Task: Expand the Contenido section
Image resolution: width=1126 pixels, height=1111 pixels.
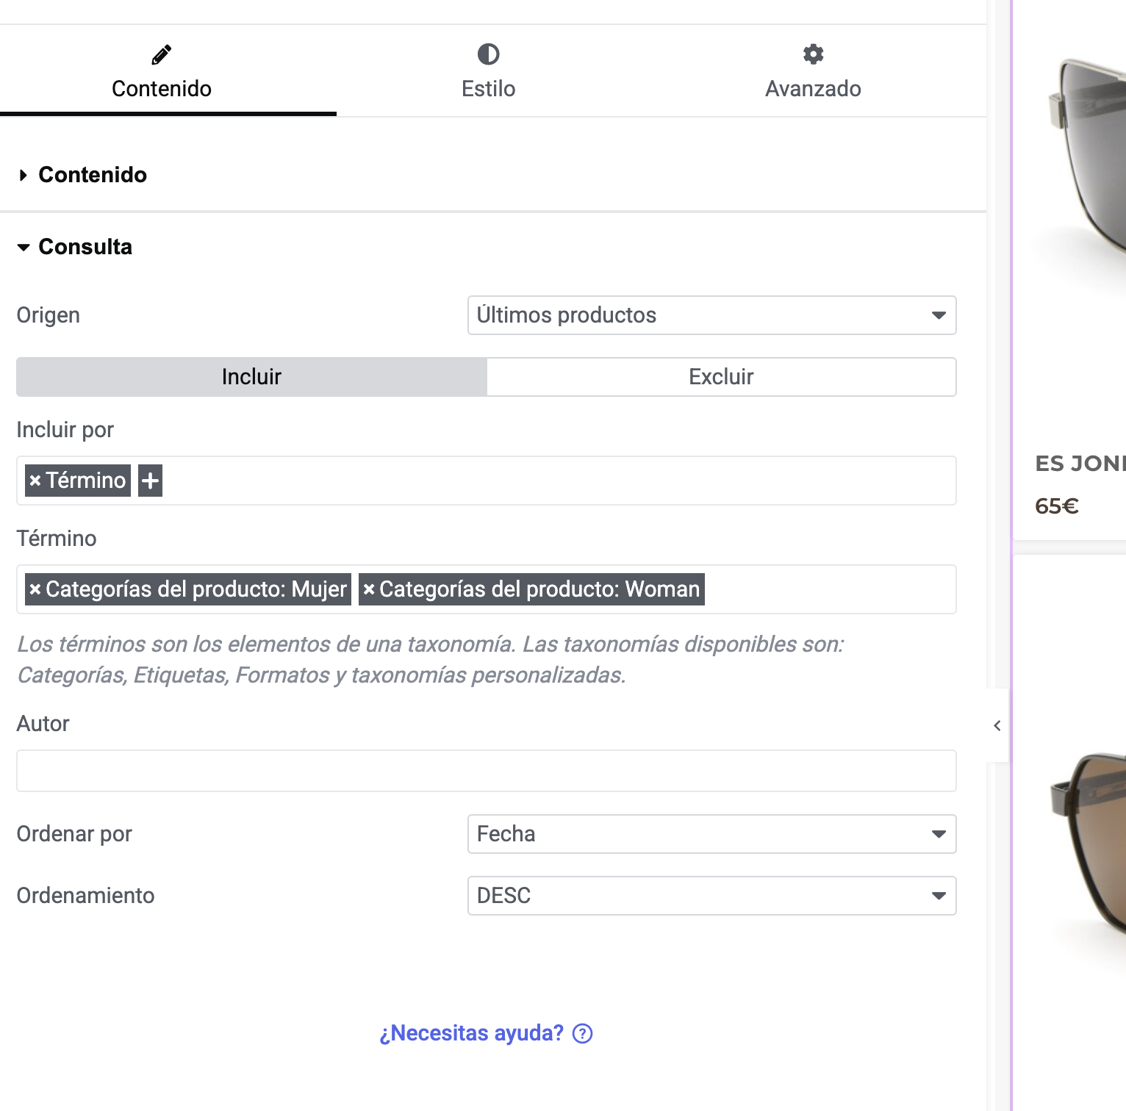Action: click(x=93, y=175)
